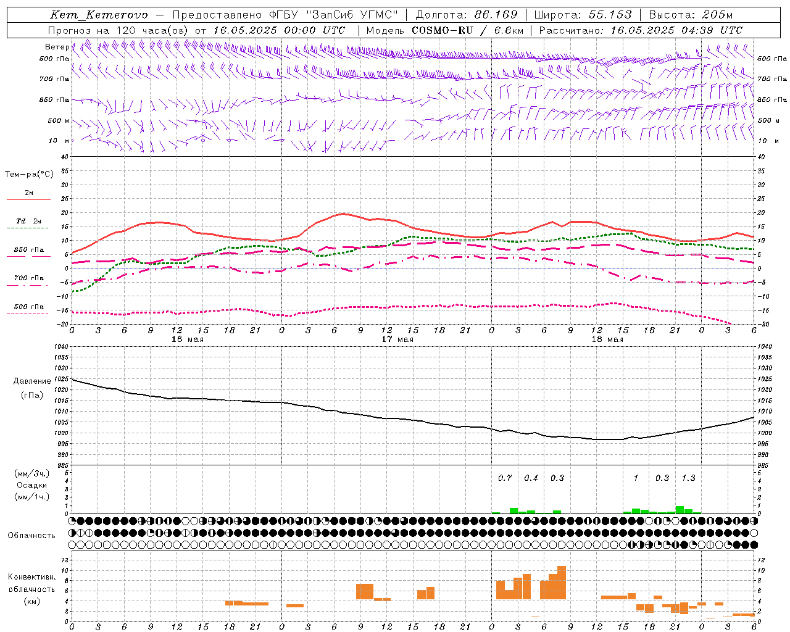Click the 'Высота: 205м' elevation text
This screenshot has width=790, height=632.
(691, 15)
